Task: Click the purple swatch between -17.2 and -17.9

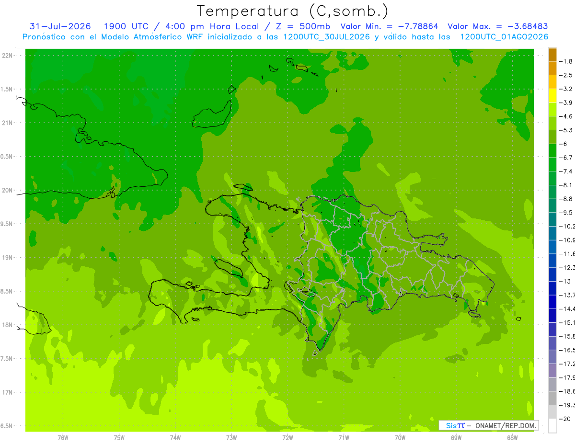Action: (x=552, y=371)
